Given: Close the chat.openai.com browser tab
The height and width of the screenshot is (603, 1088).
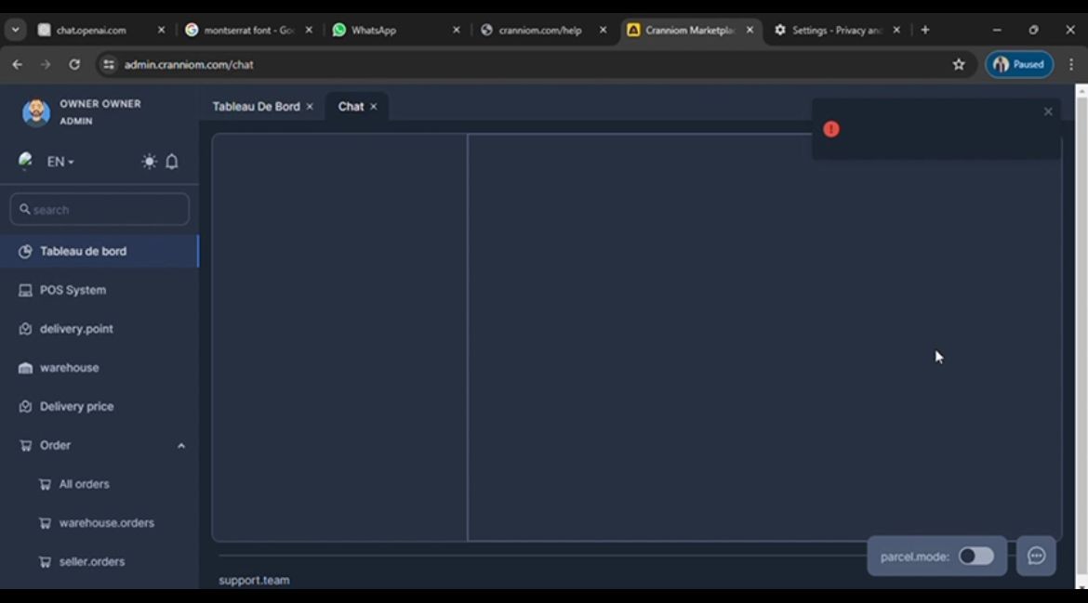Looking at the screenshot, I should (x=161, y=30).
